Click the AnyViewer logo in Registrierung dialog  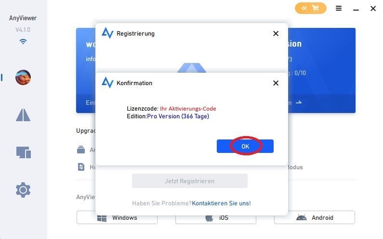click(x=107, y=33)
